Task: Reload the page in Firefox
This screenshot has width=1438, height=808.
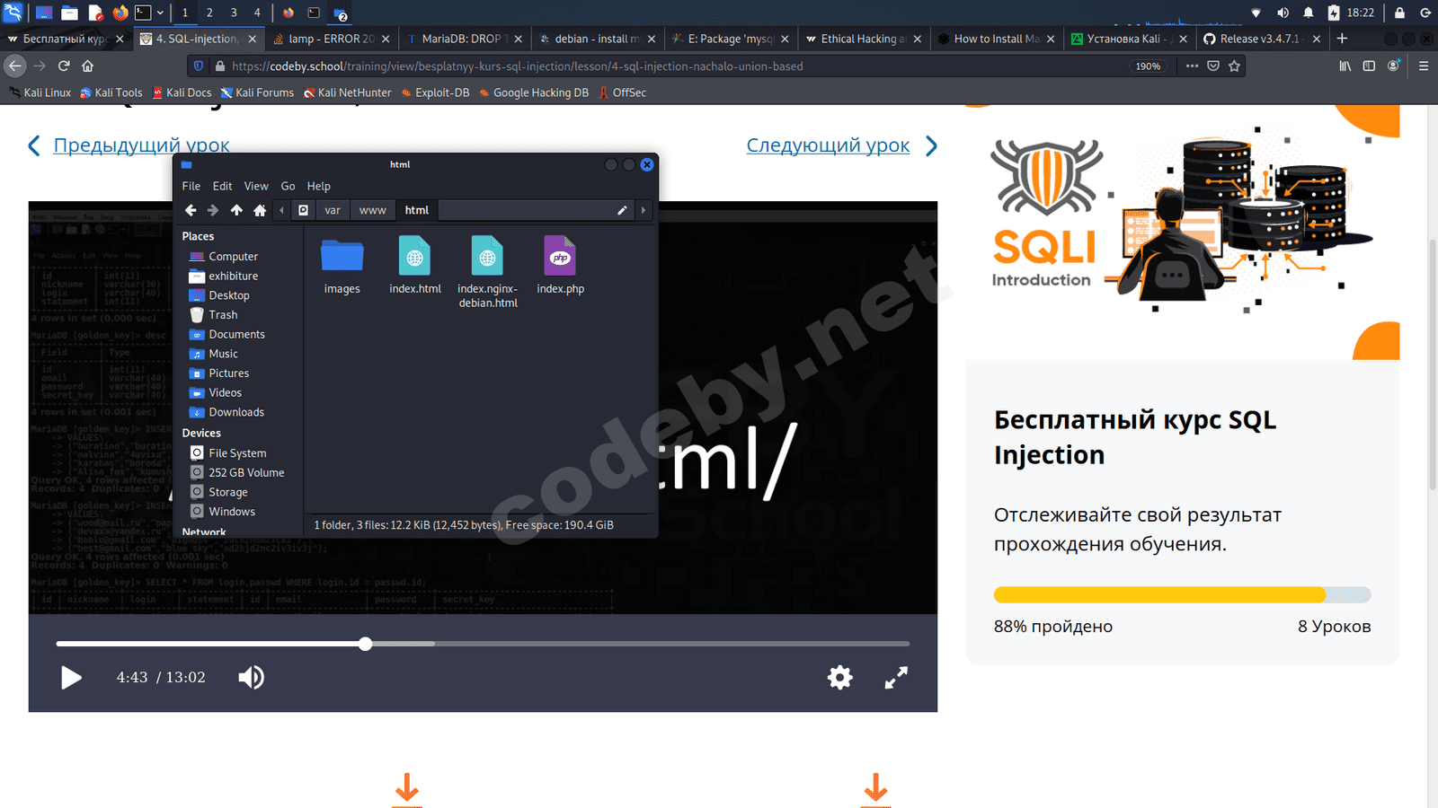Action: [64, 66]
